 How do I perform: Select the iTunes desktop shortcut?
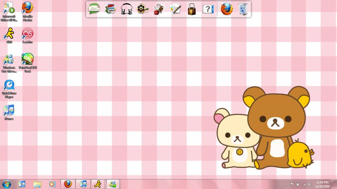tap(9, 112)
